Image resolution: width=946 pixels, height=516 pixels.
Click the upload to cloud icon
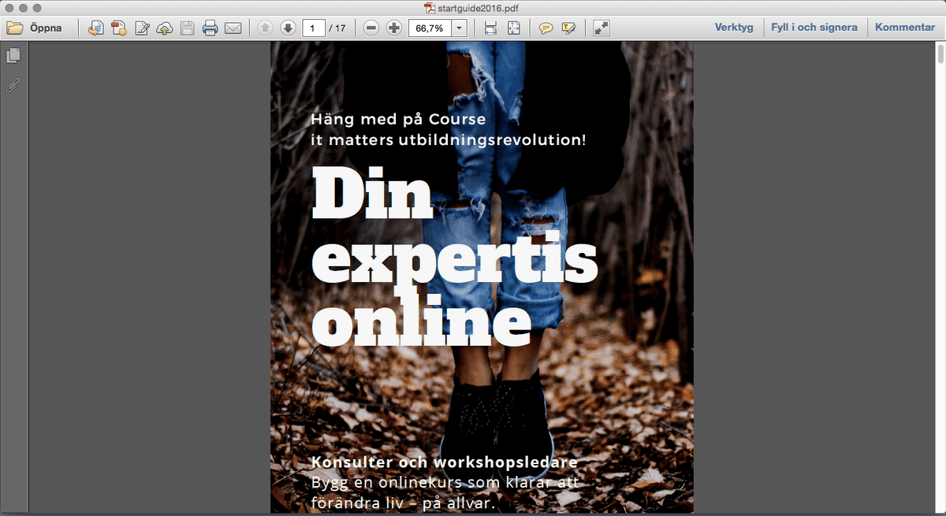pyautogui.click(x=165, y=28)
